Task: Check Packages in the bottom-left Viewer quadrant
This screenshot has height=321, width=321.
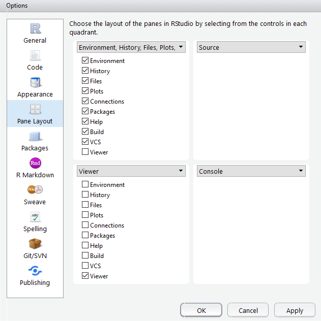Action: 85,235
